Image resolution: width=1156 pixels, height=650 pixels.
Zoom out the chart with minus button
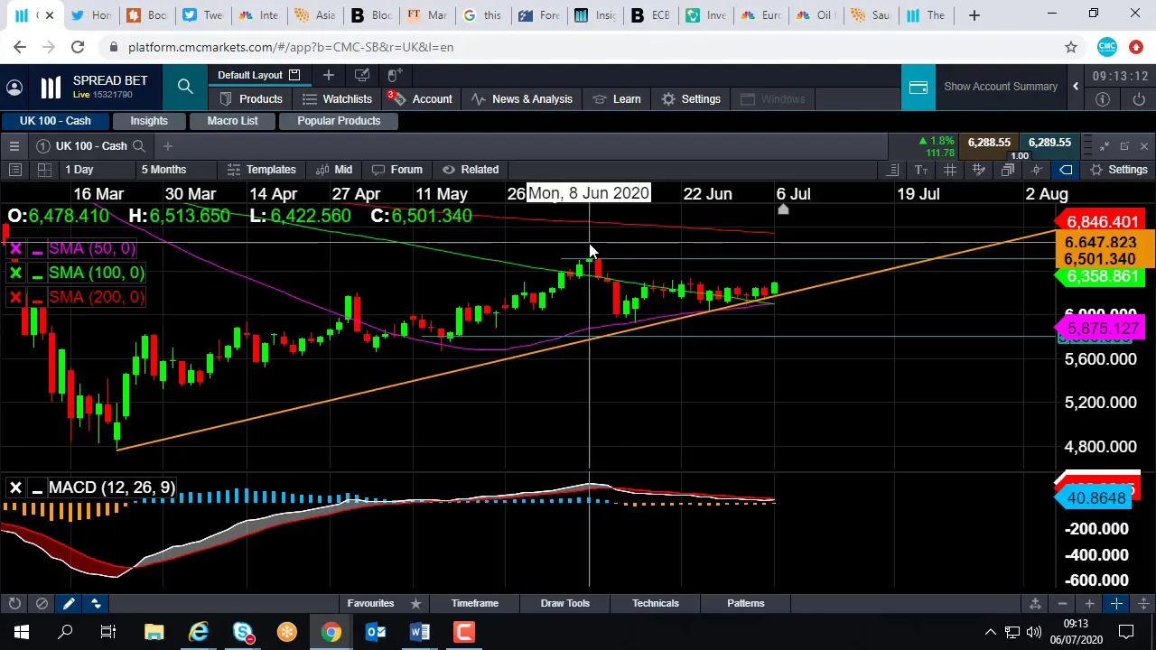pyautogui.click(x=1062, y=603)
